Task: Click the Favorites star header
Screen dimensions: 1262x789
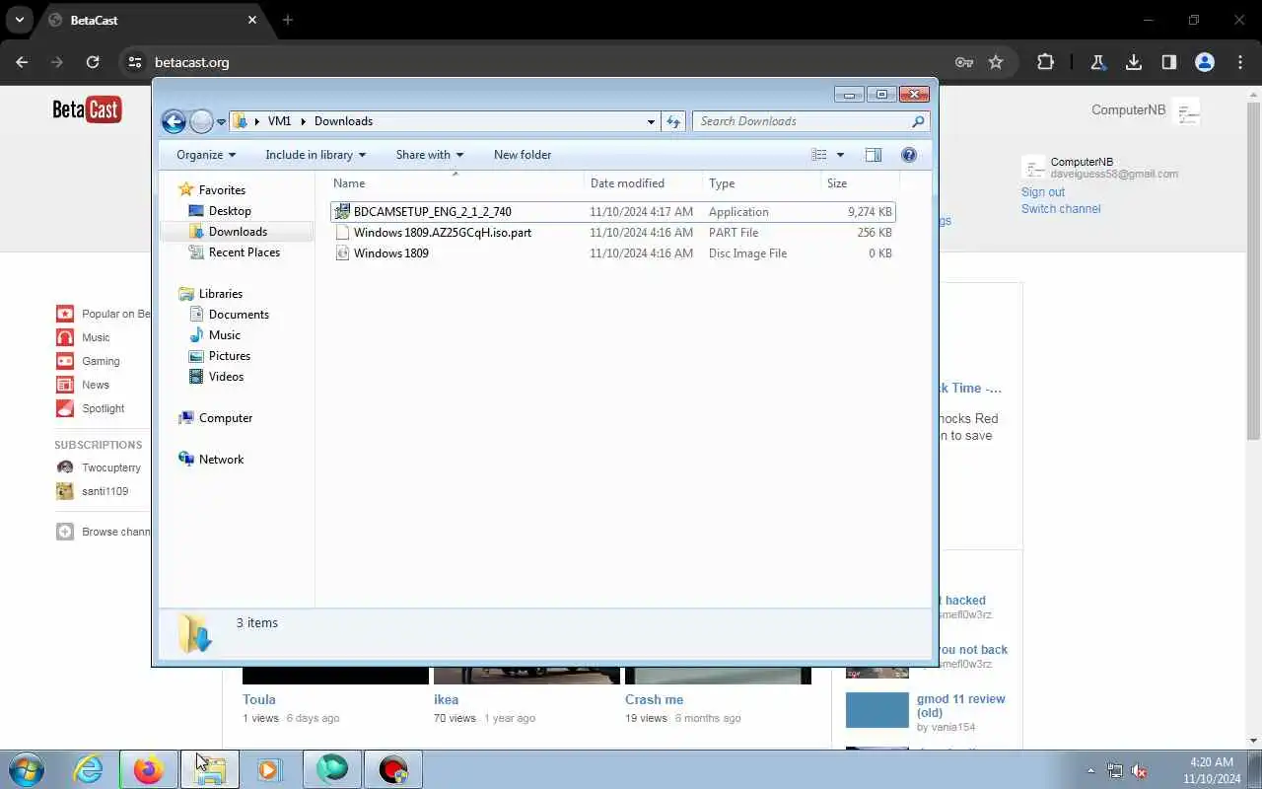Action: [221, 190]
